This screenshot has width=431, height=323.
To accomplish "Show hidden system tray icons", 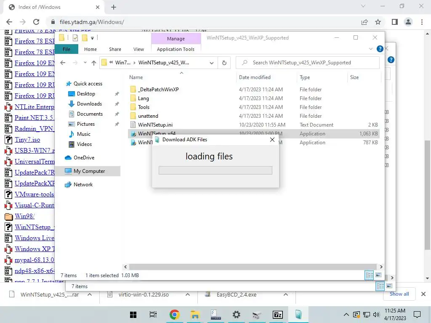I will tap(346, 315).
